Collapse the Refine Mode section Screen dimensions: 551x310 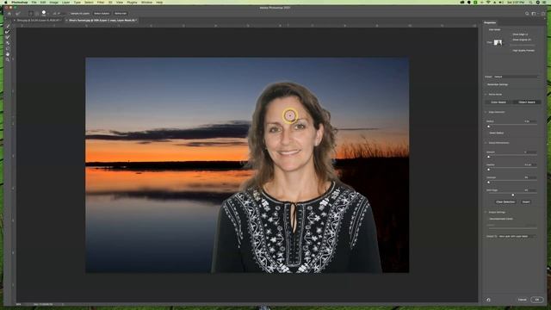click(x=486, y=94)
